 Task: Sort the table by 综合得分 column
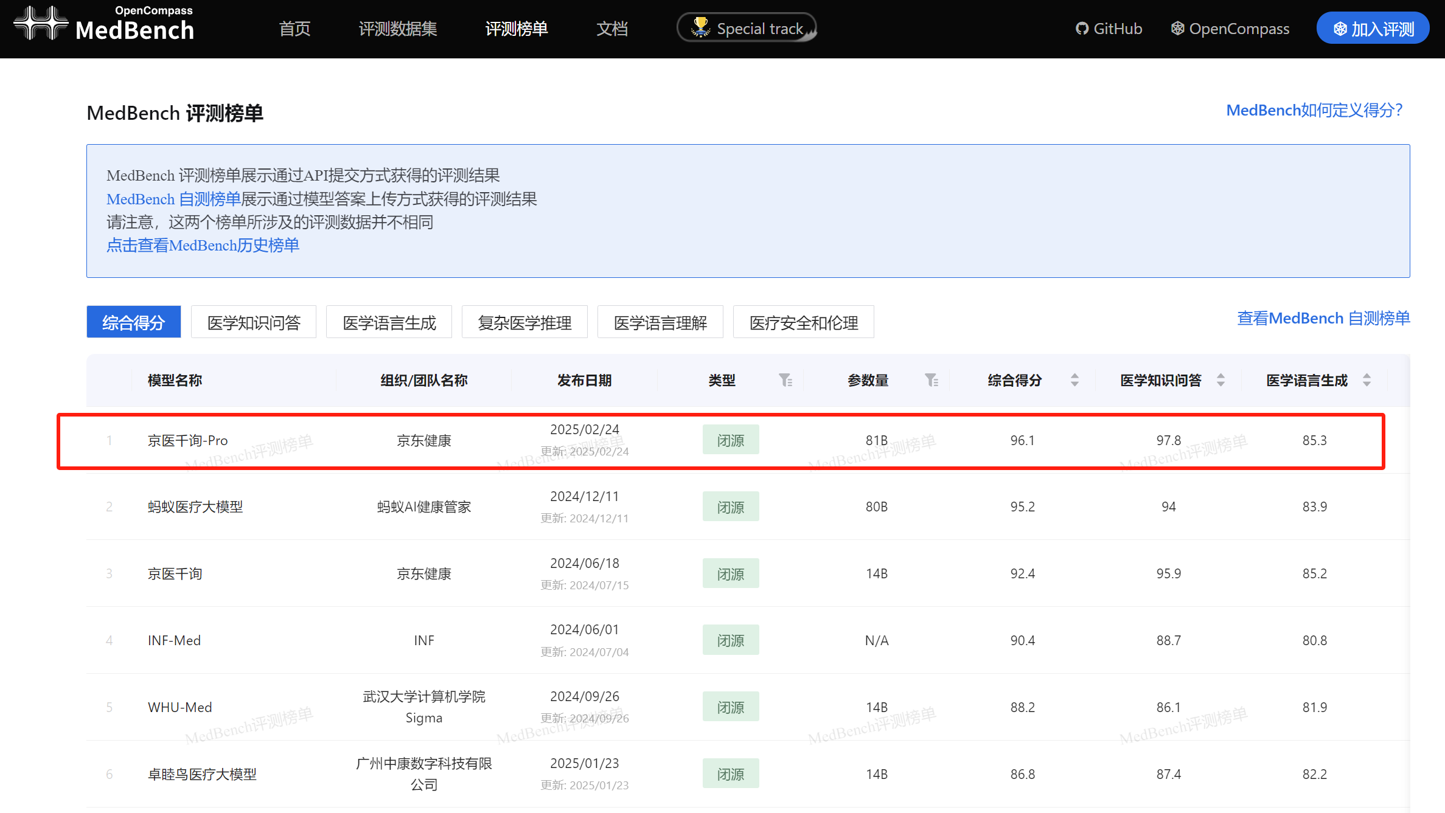point(1075,380)
